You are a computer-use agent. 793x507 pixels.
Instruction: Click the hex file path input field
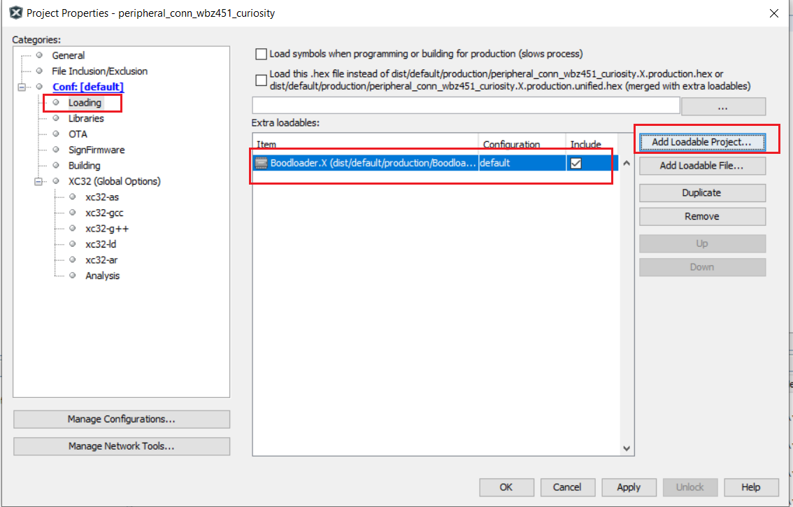point(465,106)
